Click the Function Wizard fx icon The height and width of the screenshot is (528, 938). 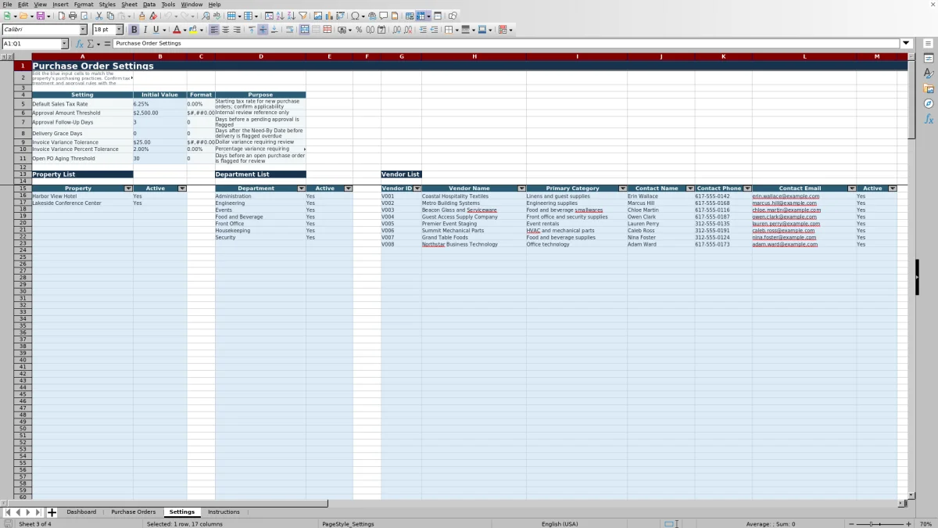[80, 44]
